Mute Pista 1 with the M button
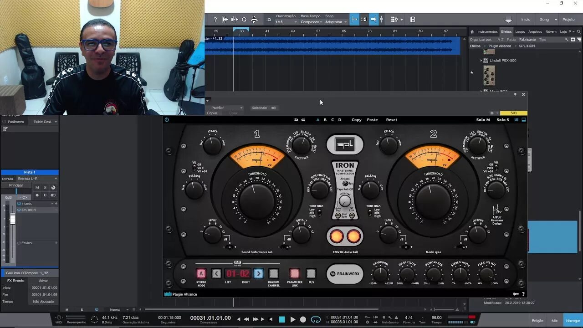 37,187
